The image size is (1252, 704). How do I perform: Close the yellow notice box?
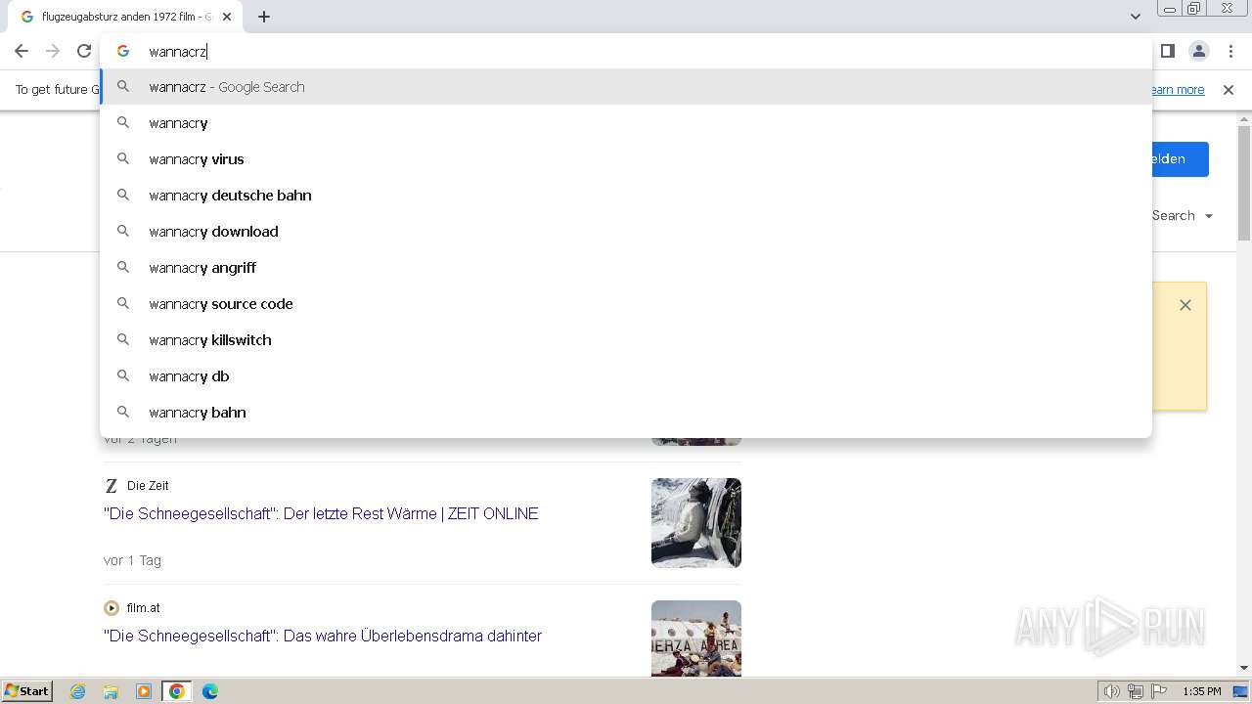tap(1185, 305)
